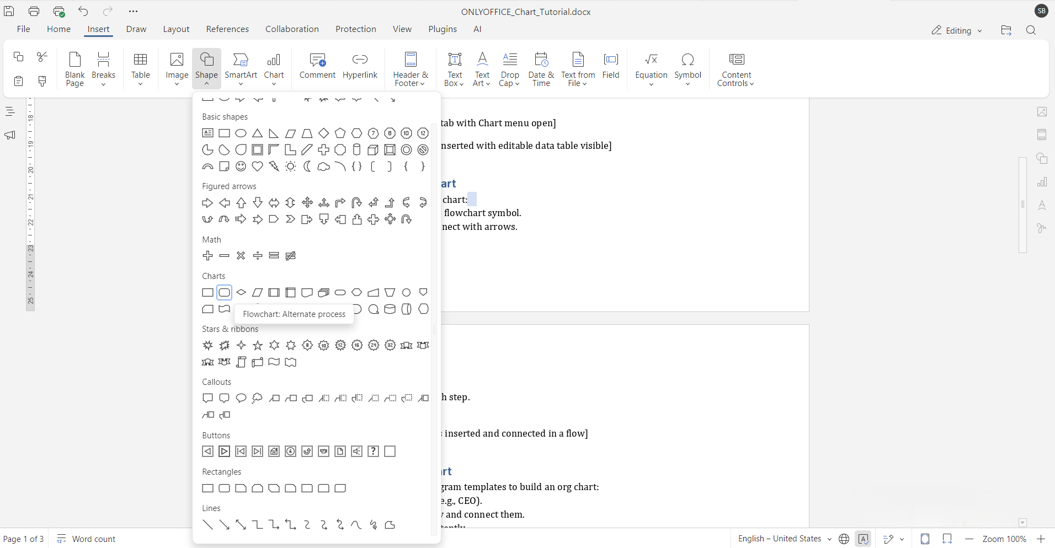Open the English – United States language dropdown
1055x548 pixels.
click(784, 539)
